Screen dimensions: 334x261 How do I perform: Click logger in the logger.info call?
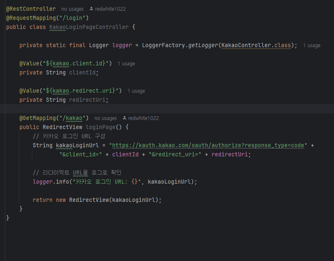(43, 182)
